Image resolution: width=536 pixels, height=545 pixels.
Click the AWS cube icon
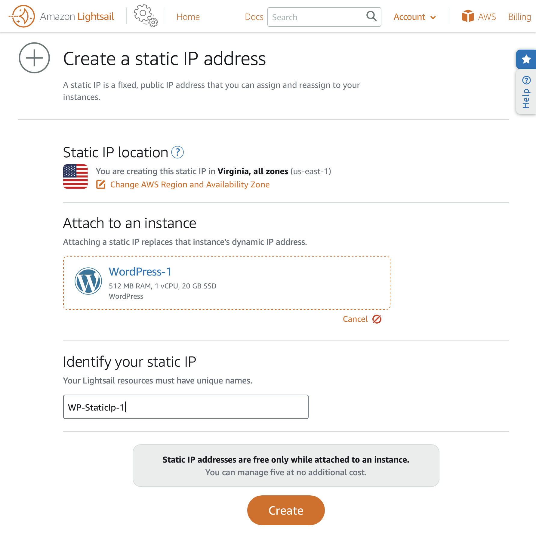coord(468,16)
